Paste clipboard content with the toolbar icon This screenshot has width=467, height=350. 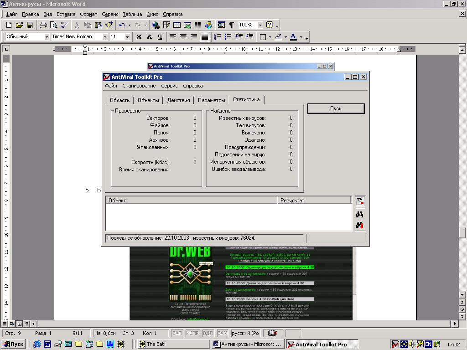(99, 25)
